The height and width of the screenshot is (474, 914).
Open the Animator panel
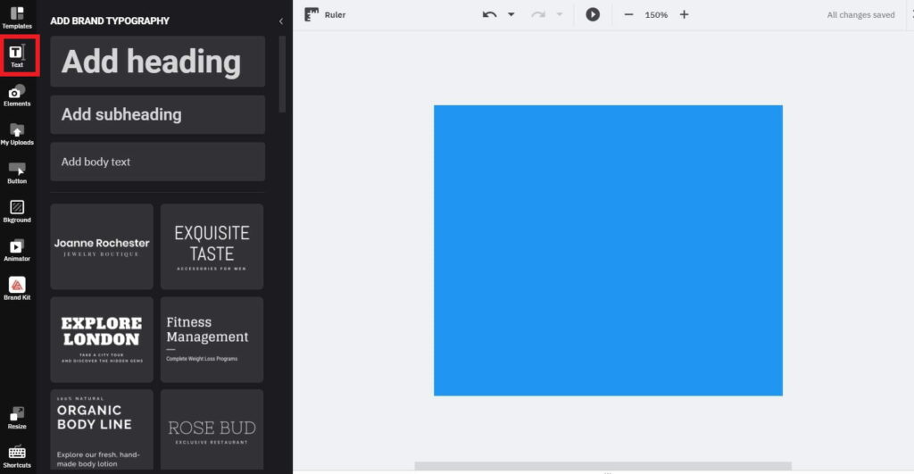(x=17, y=250)
